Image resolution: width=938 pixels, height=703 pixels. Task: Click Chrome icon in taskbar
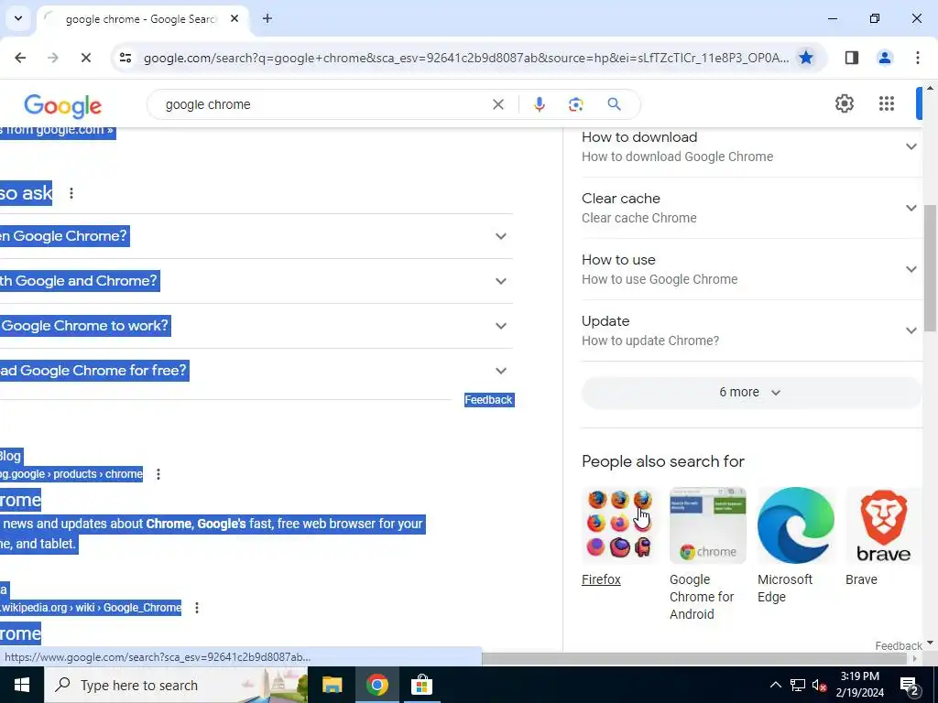point(376,685)
